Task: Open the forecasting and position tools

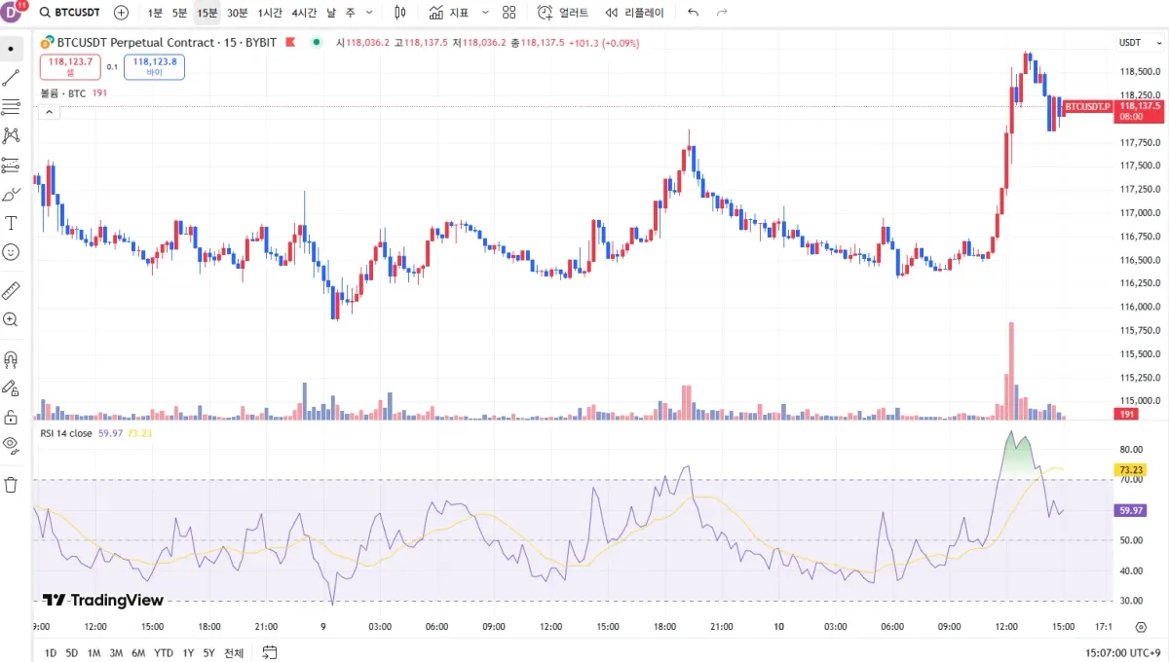Action: click(x=11, y=165)
